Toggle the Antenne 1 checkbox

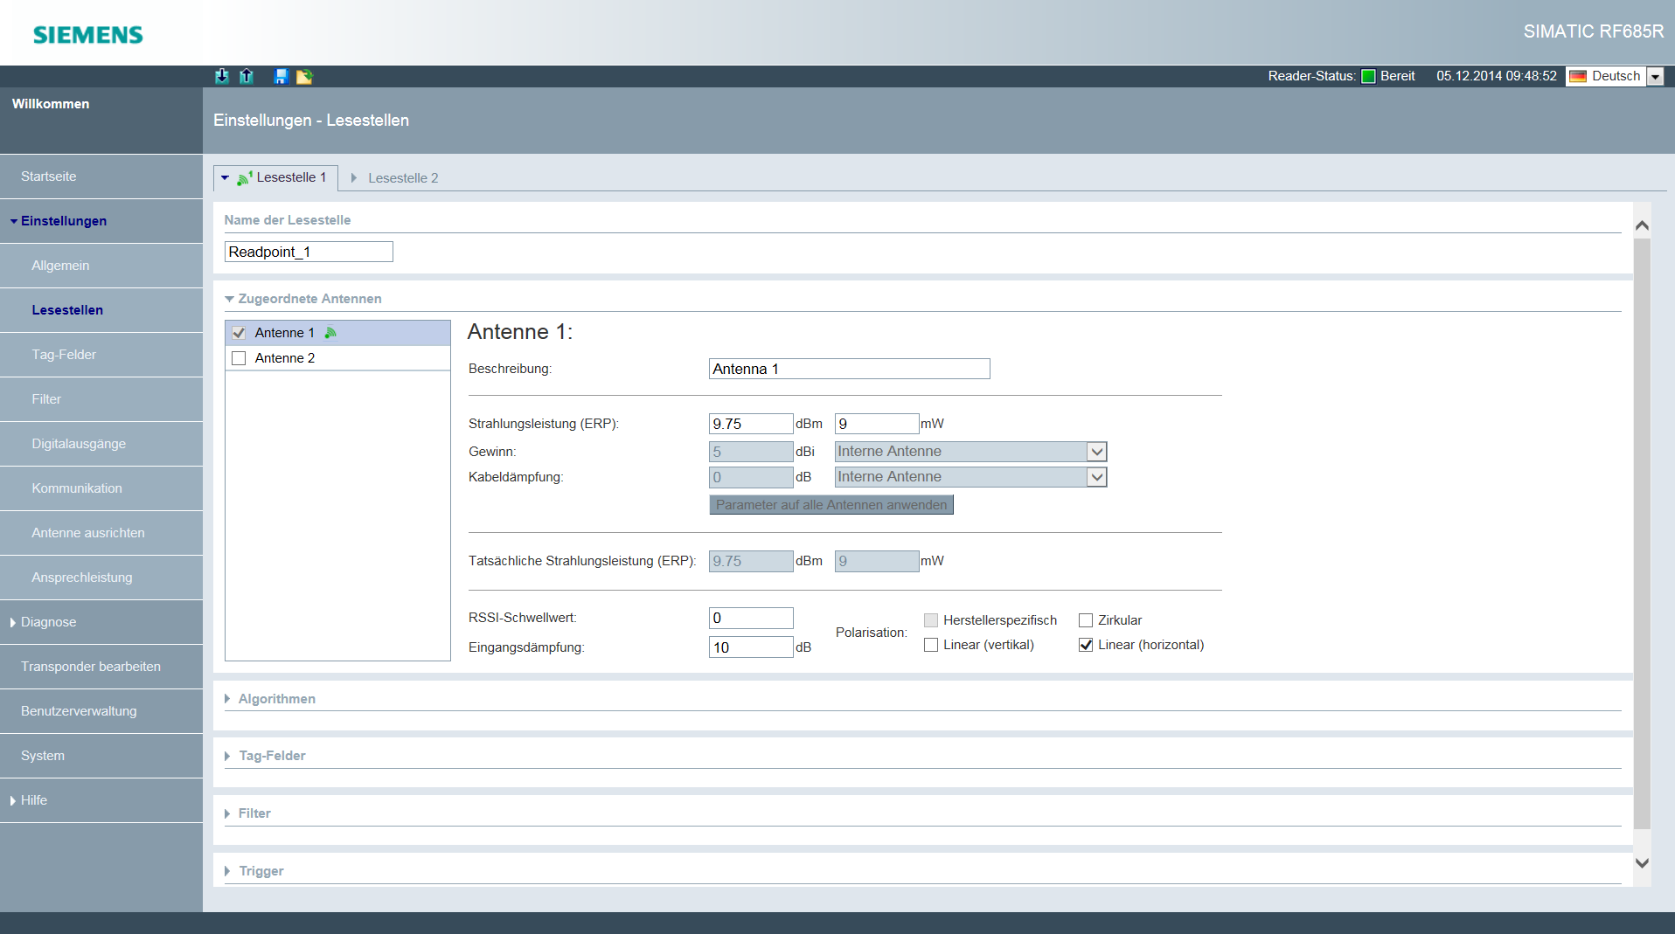(x=239, y=333)
